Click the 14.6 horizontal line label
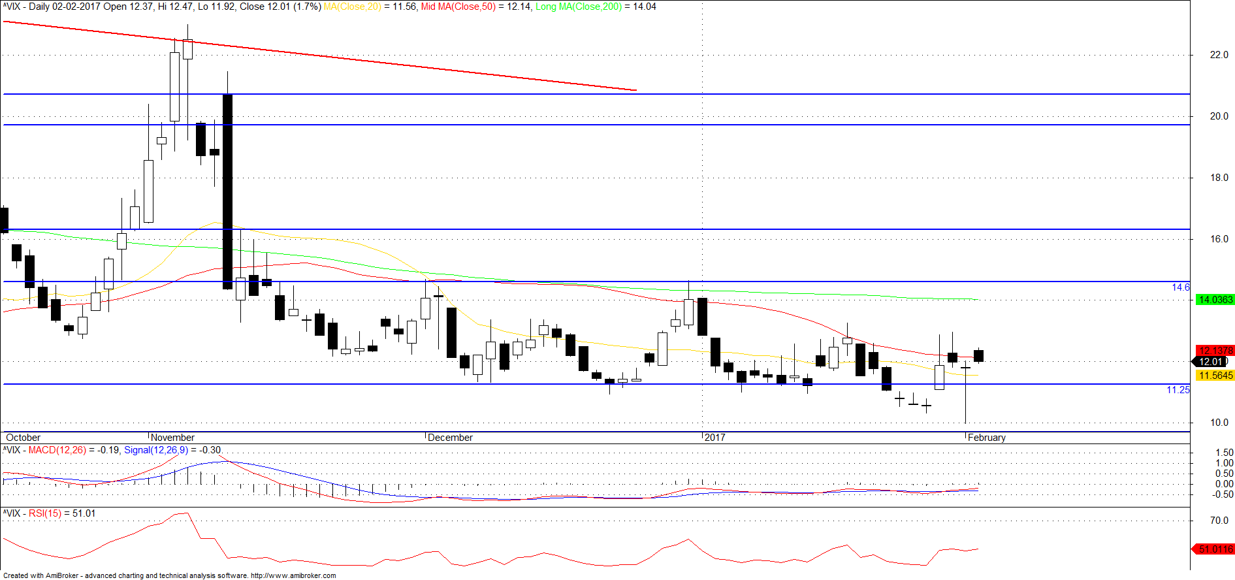The image size is (1235, 580). pos(1181,287)
